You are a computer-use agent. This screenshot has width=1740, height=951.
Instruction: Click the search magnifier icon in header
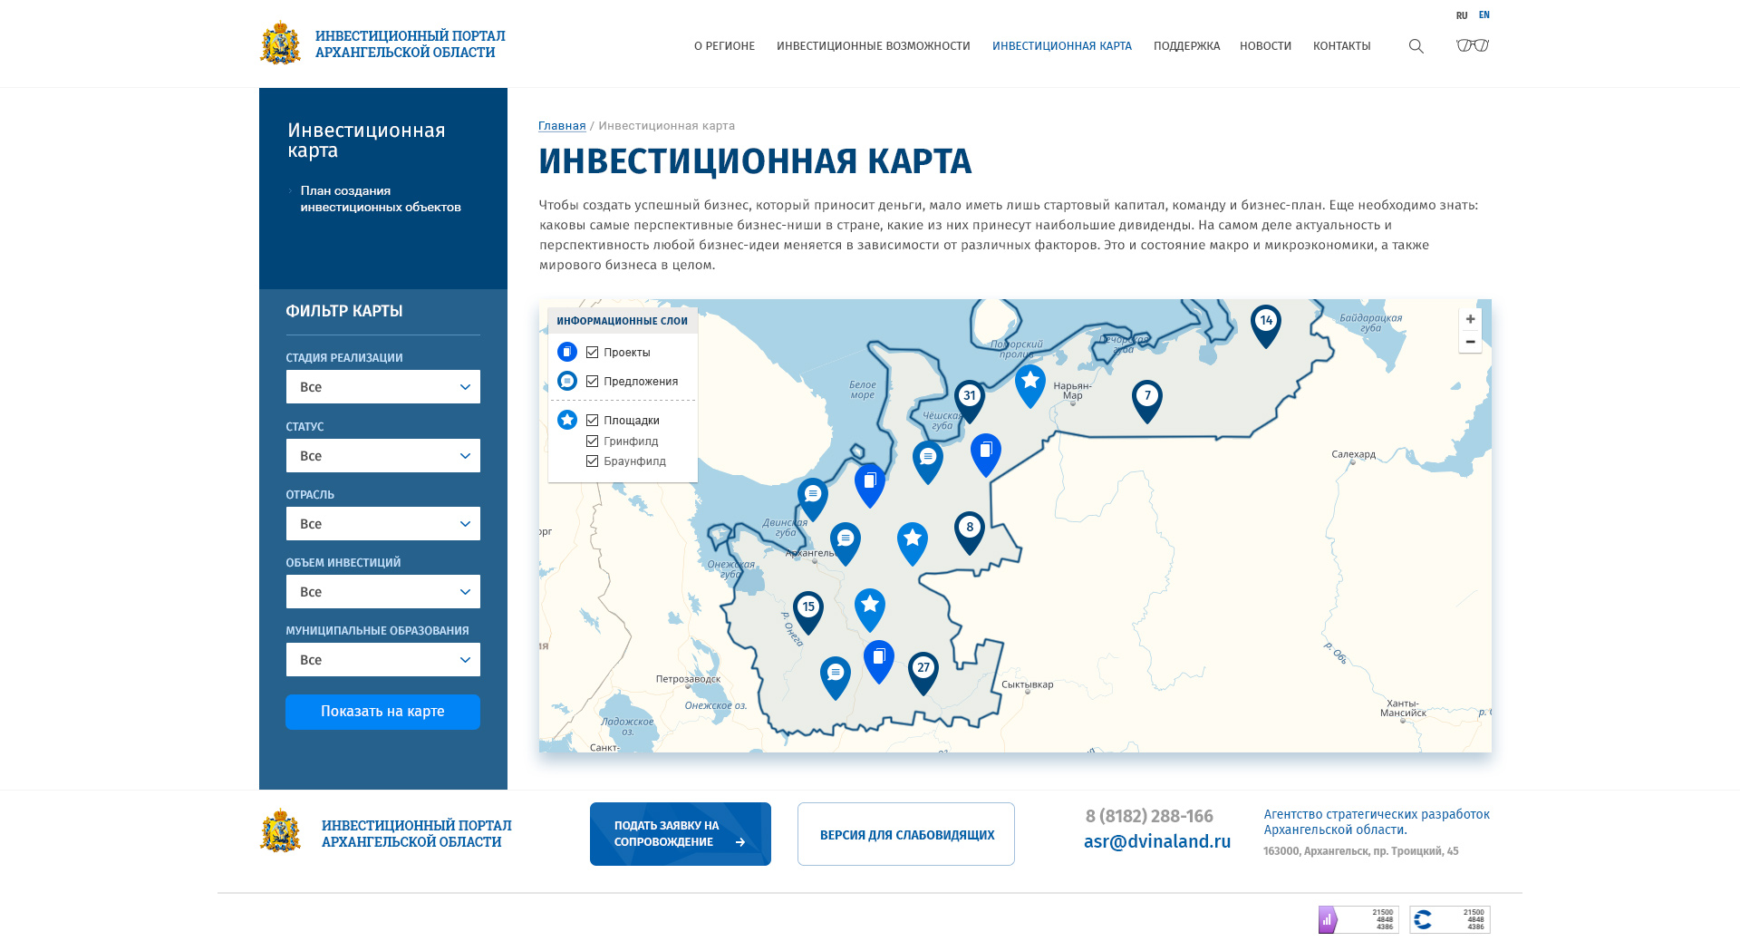coord(1416,46)
